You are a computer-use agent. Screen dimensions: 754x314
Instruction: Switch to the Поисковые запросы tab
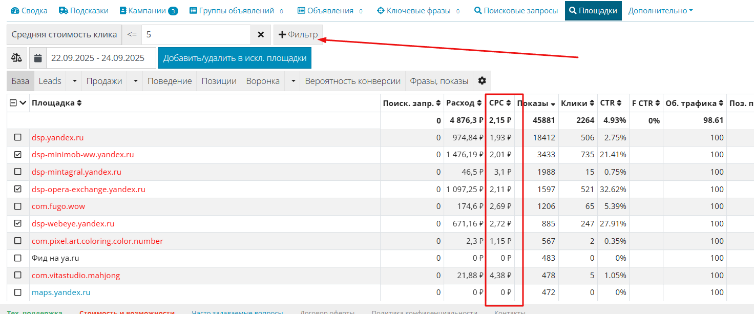[516, 10]
